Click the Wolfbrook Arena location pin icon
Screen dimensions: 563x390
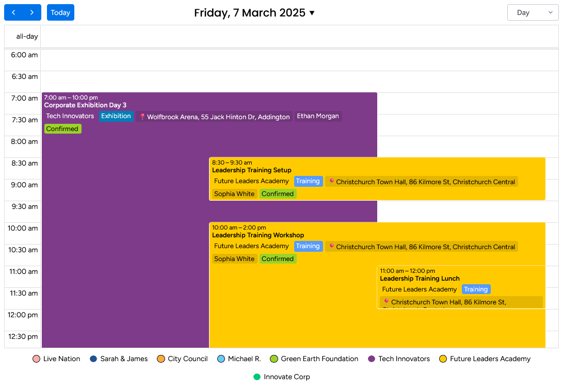click(x=142, y=117)
